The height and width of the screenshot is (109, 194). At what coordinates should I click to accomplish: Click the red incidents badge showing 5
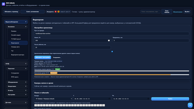(55, 12)
